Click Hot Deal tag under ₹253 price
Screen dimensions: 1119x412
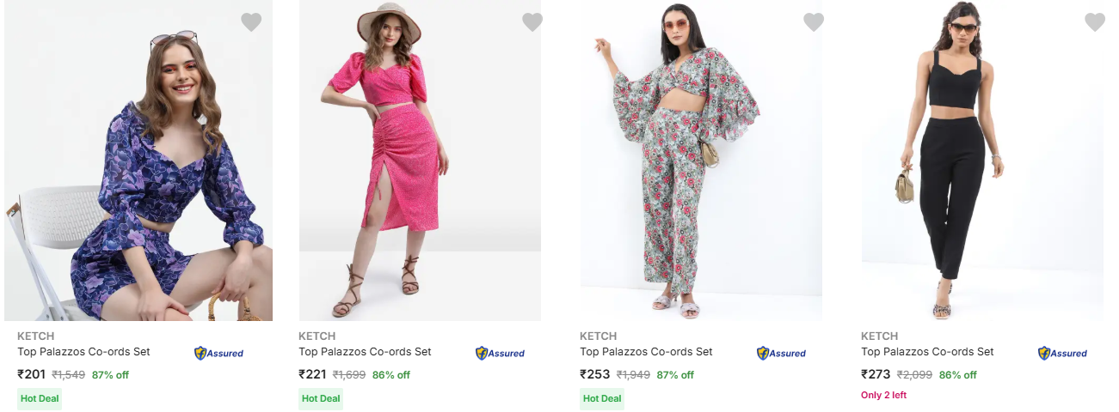[x=602, y=398]
